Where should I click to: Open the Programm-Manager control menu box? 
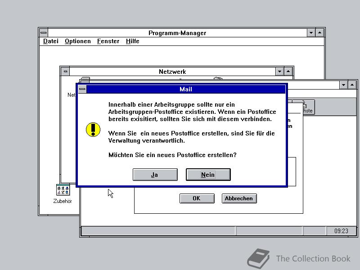pos(44,33)
